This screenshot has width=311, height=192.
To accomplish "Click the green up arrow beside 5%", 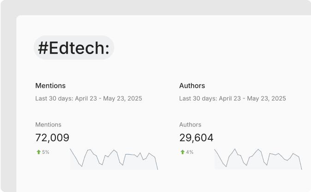I will click(x=38, y=152).
